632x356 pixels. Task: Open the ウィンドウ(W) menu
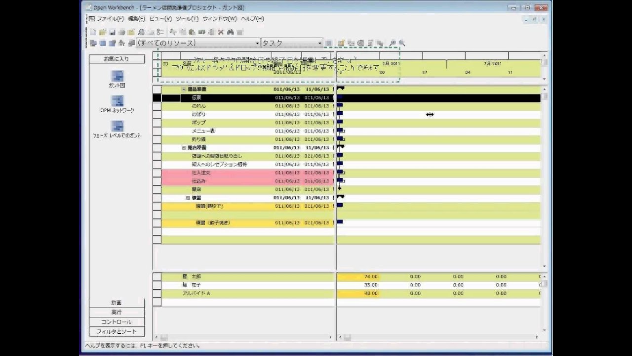(220, 19)
